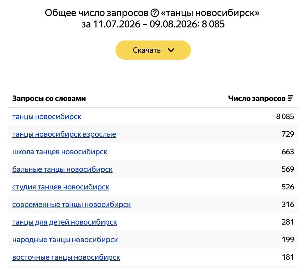The width and height of the screenshot is (308, 268).
Task: Click the 181 count in last row
Action: pyautogui.click(x=288, y=257)
